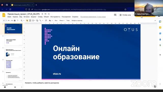Collapse the filmstrip panel arrow
The image size is (163, 92).
tap(22, 87)
